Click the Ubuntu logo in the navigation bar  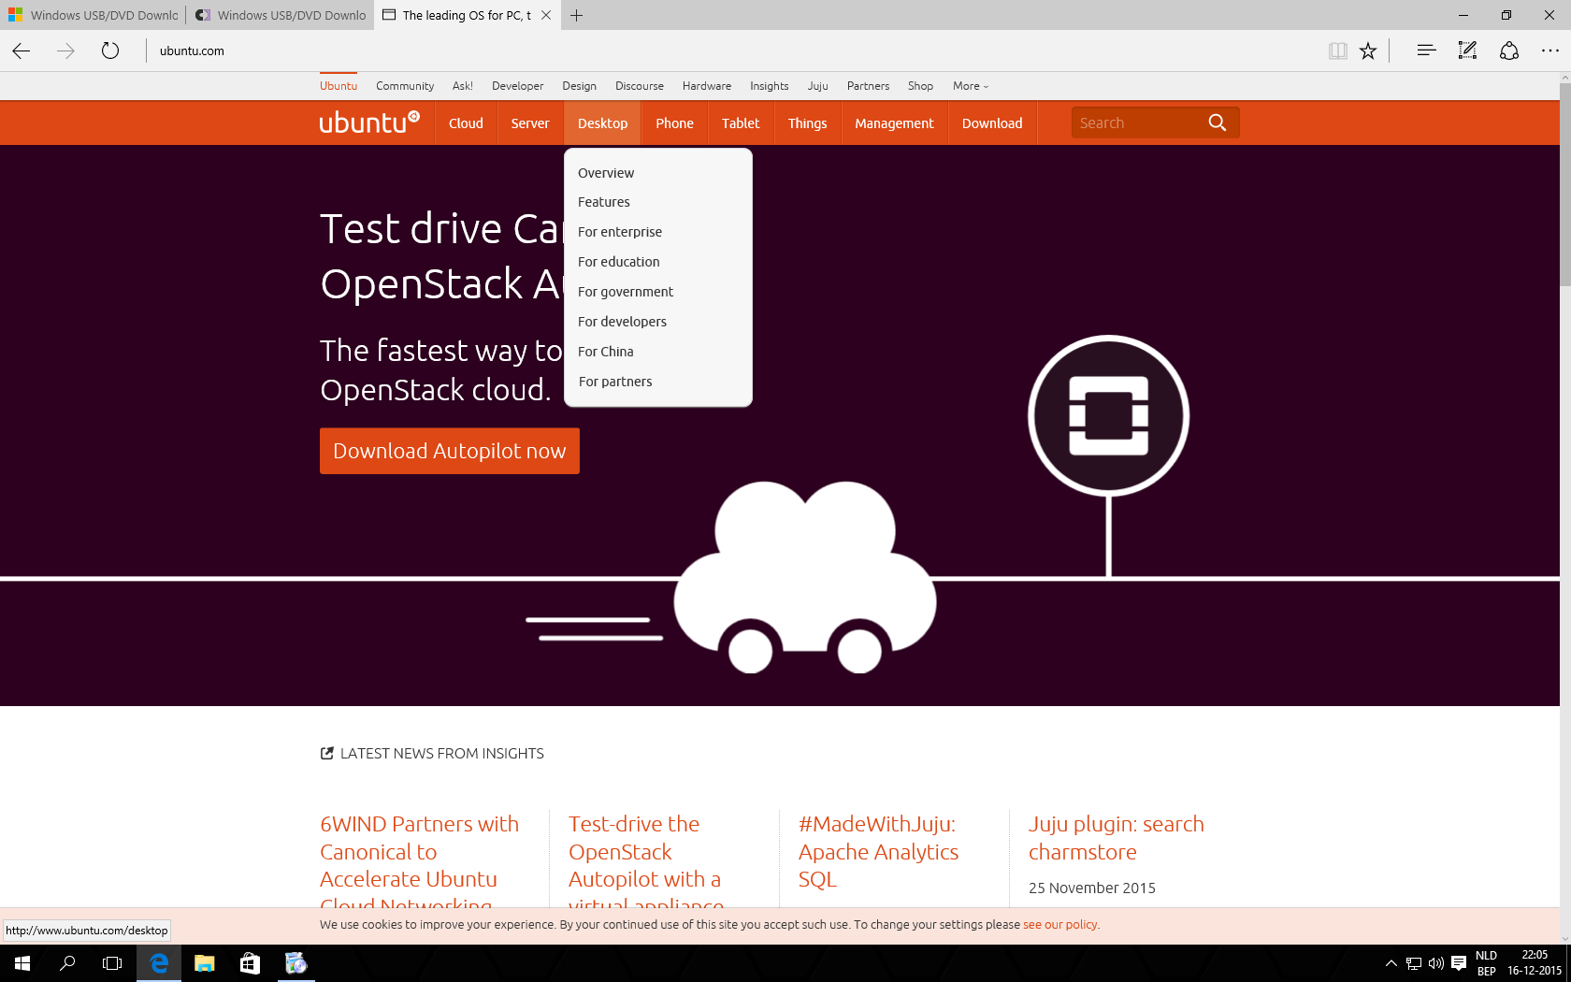click(x=368, y=122)
